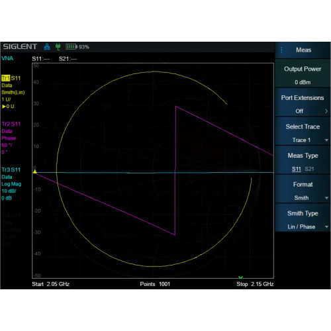Switch the measurement type to S21

(309, 169)
